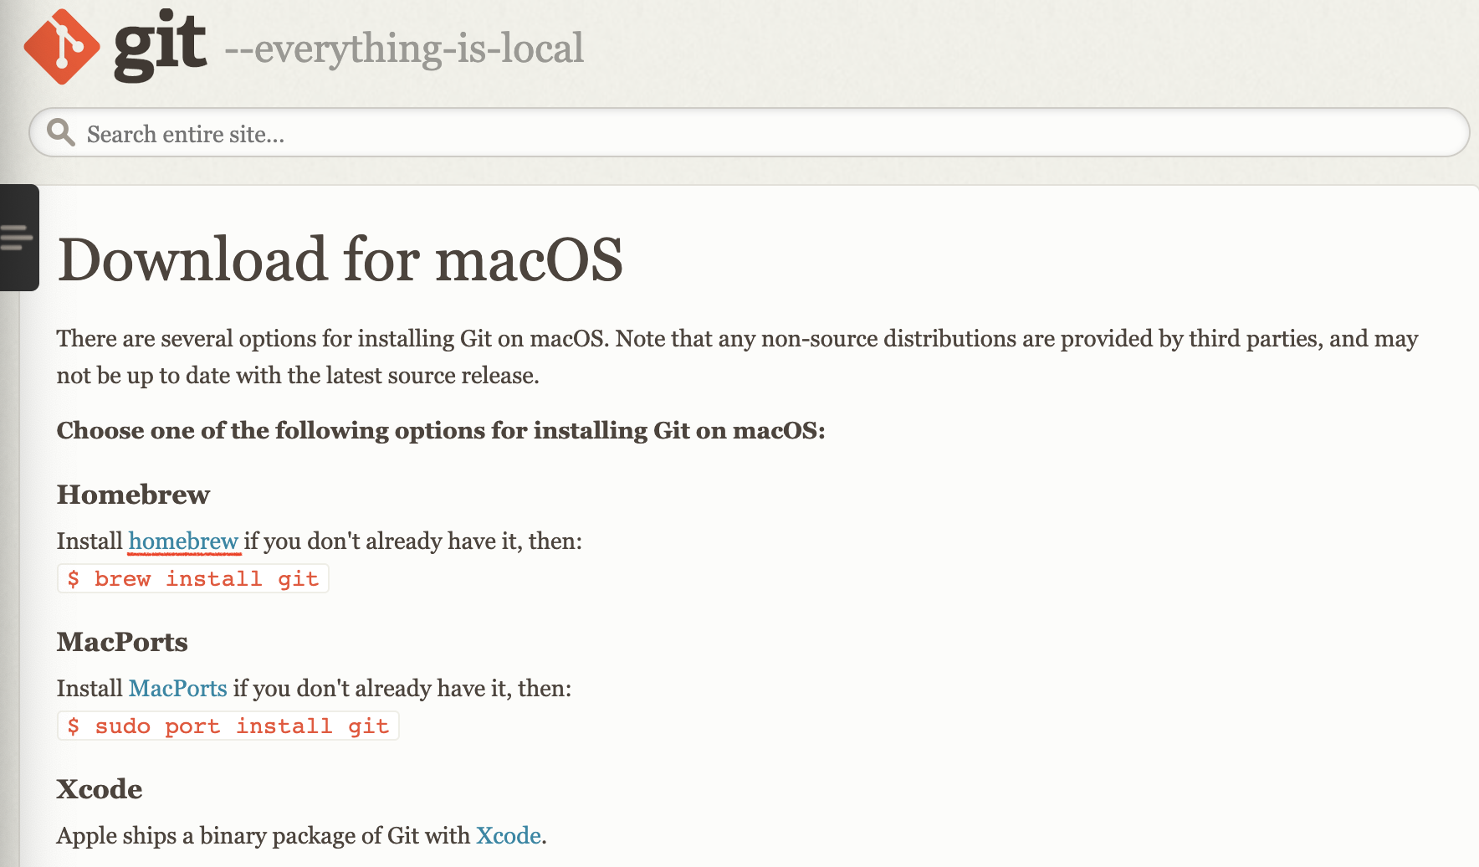
Task: Focus the Search entire site field
Action: [x=749, y=132]
